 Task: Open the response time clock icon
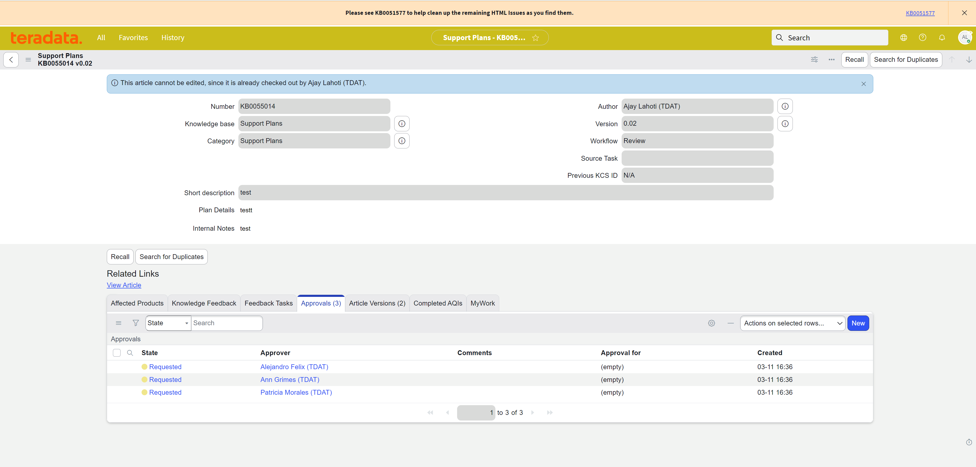[969, 442]
